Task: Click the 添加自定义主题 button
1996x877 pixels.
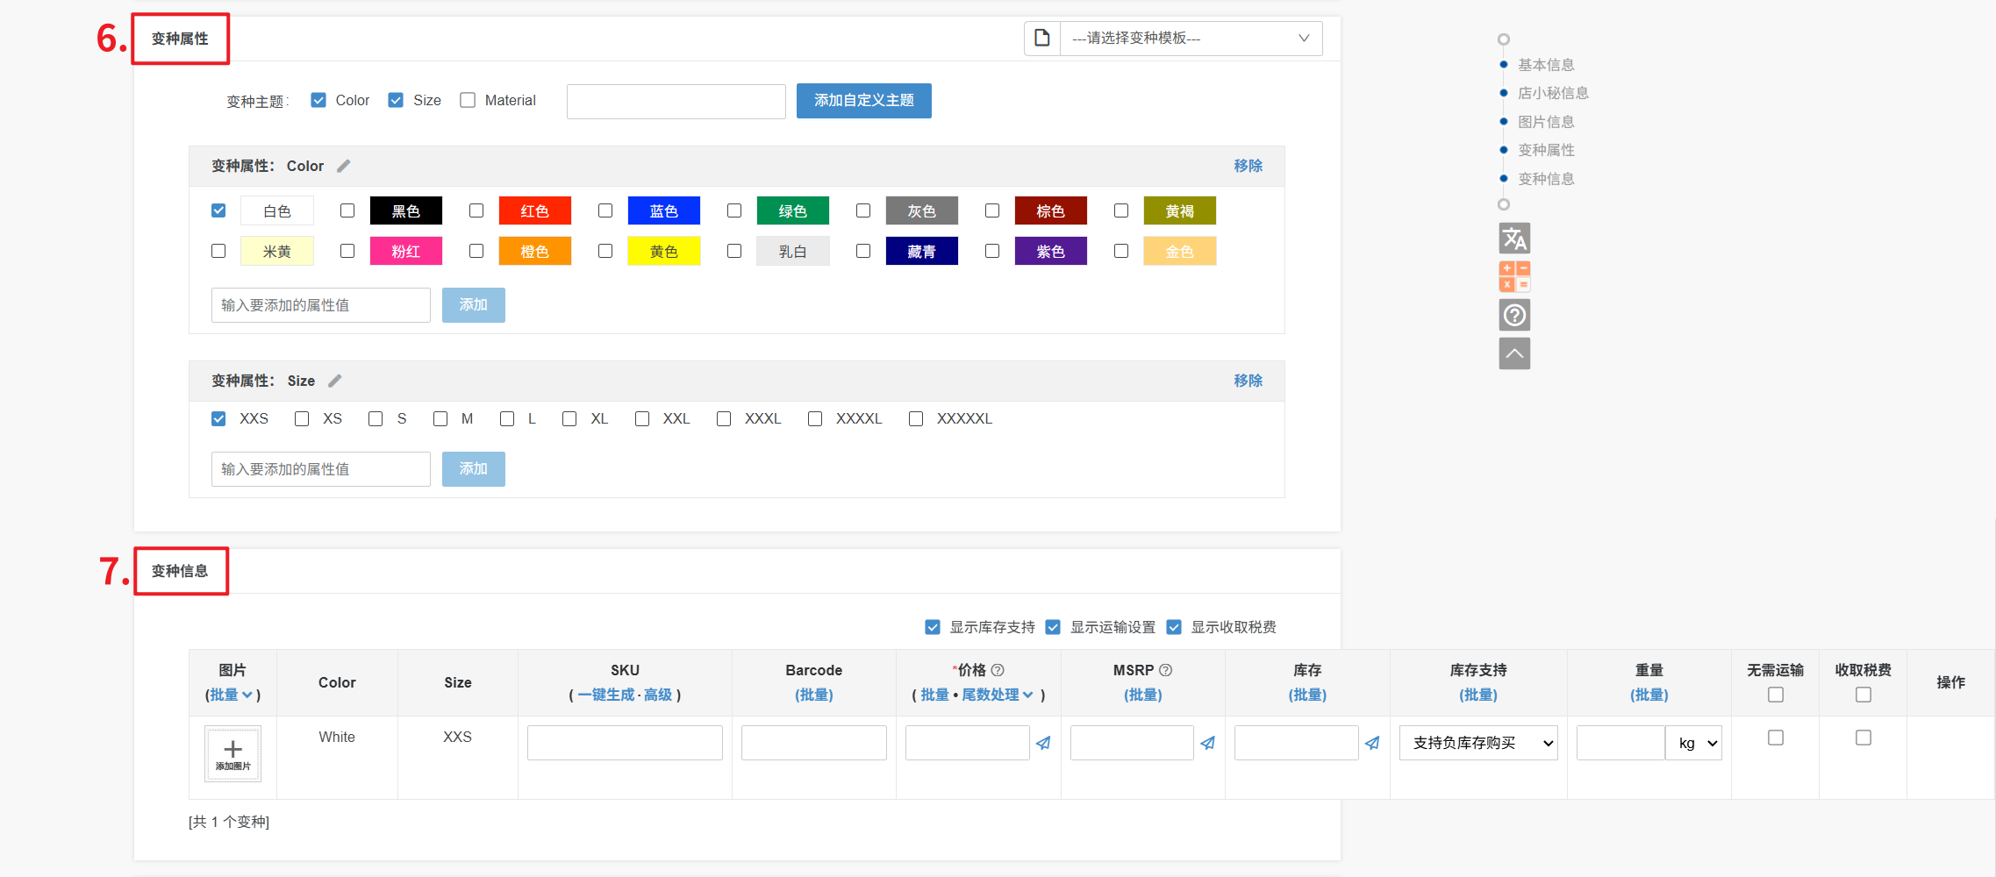Action: pyautogui.click(x=863, y=100)
